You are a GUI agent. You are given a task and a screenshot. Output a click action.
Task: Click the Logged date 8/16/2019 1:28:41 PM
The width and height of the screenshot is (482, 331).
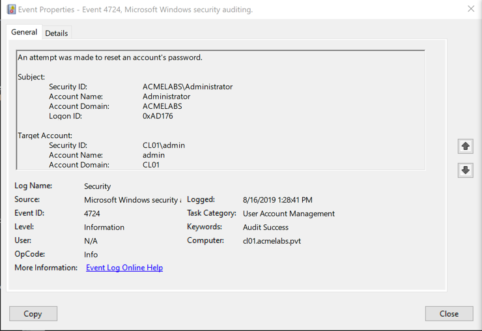click(277, 200)
